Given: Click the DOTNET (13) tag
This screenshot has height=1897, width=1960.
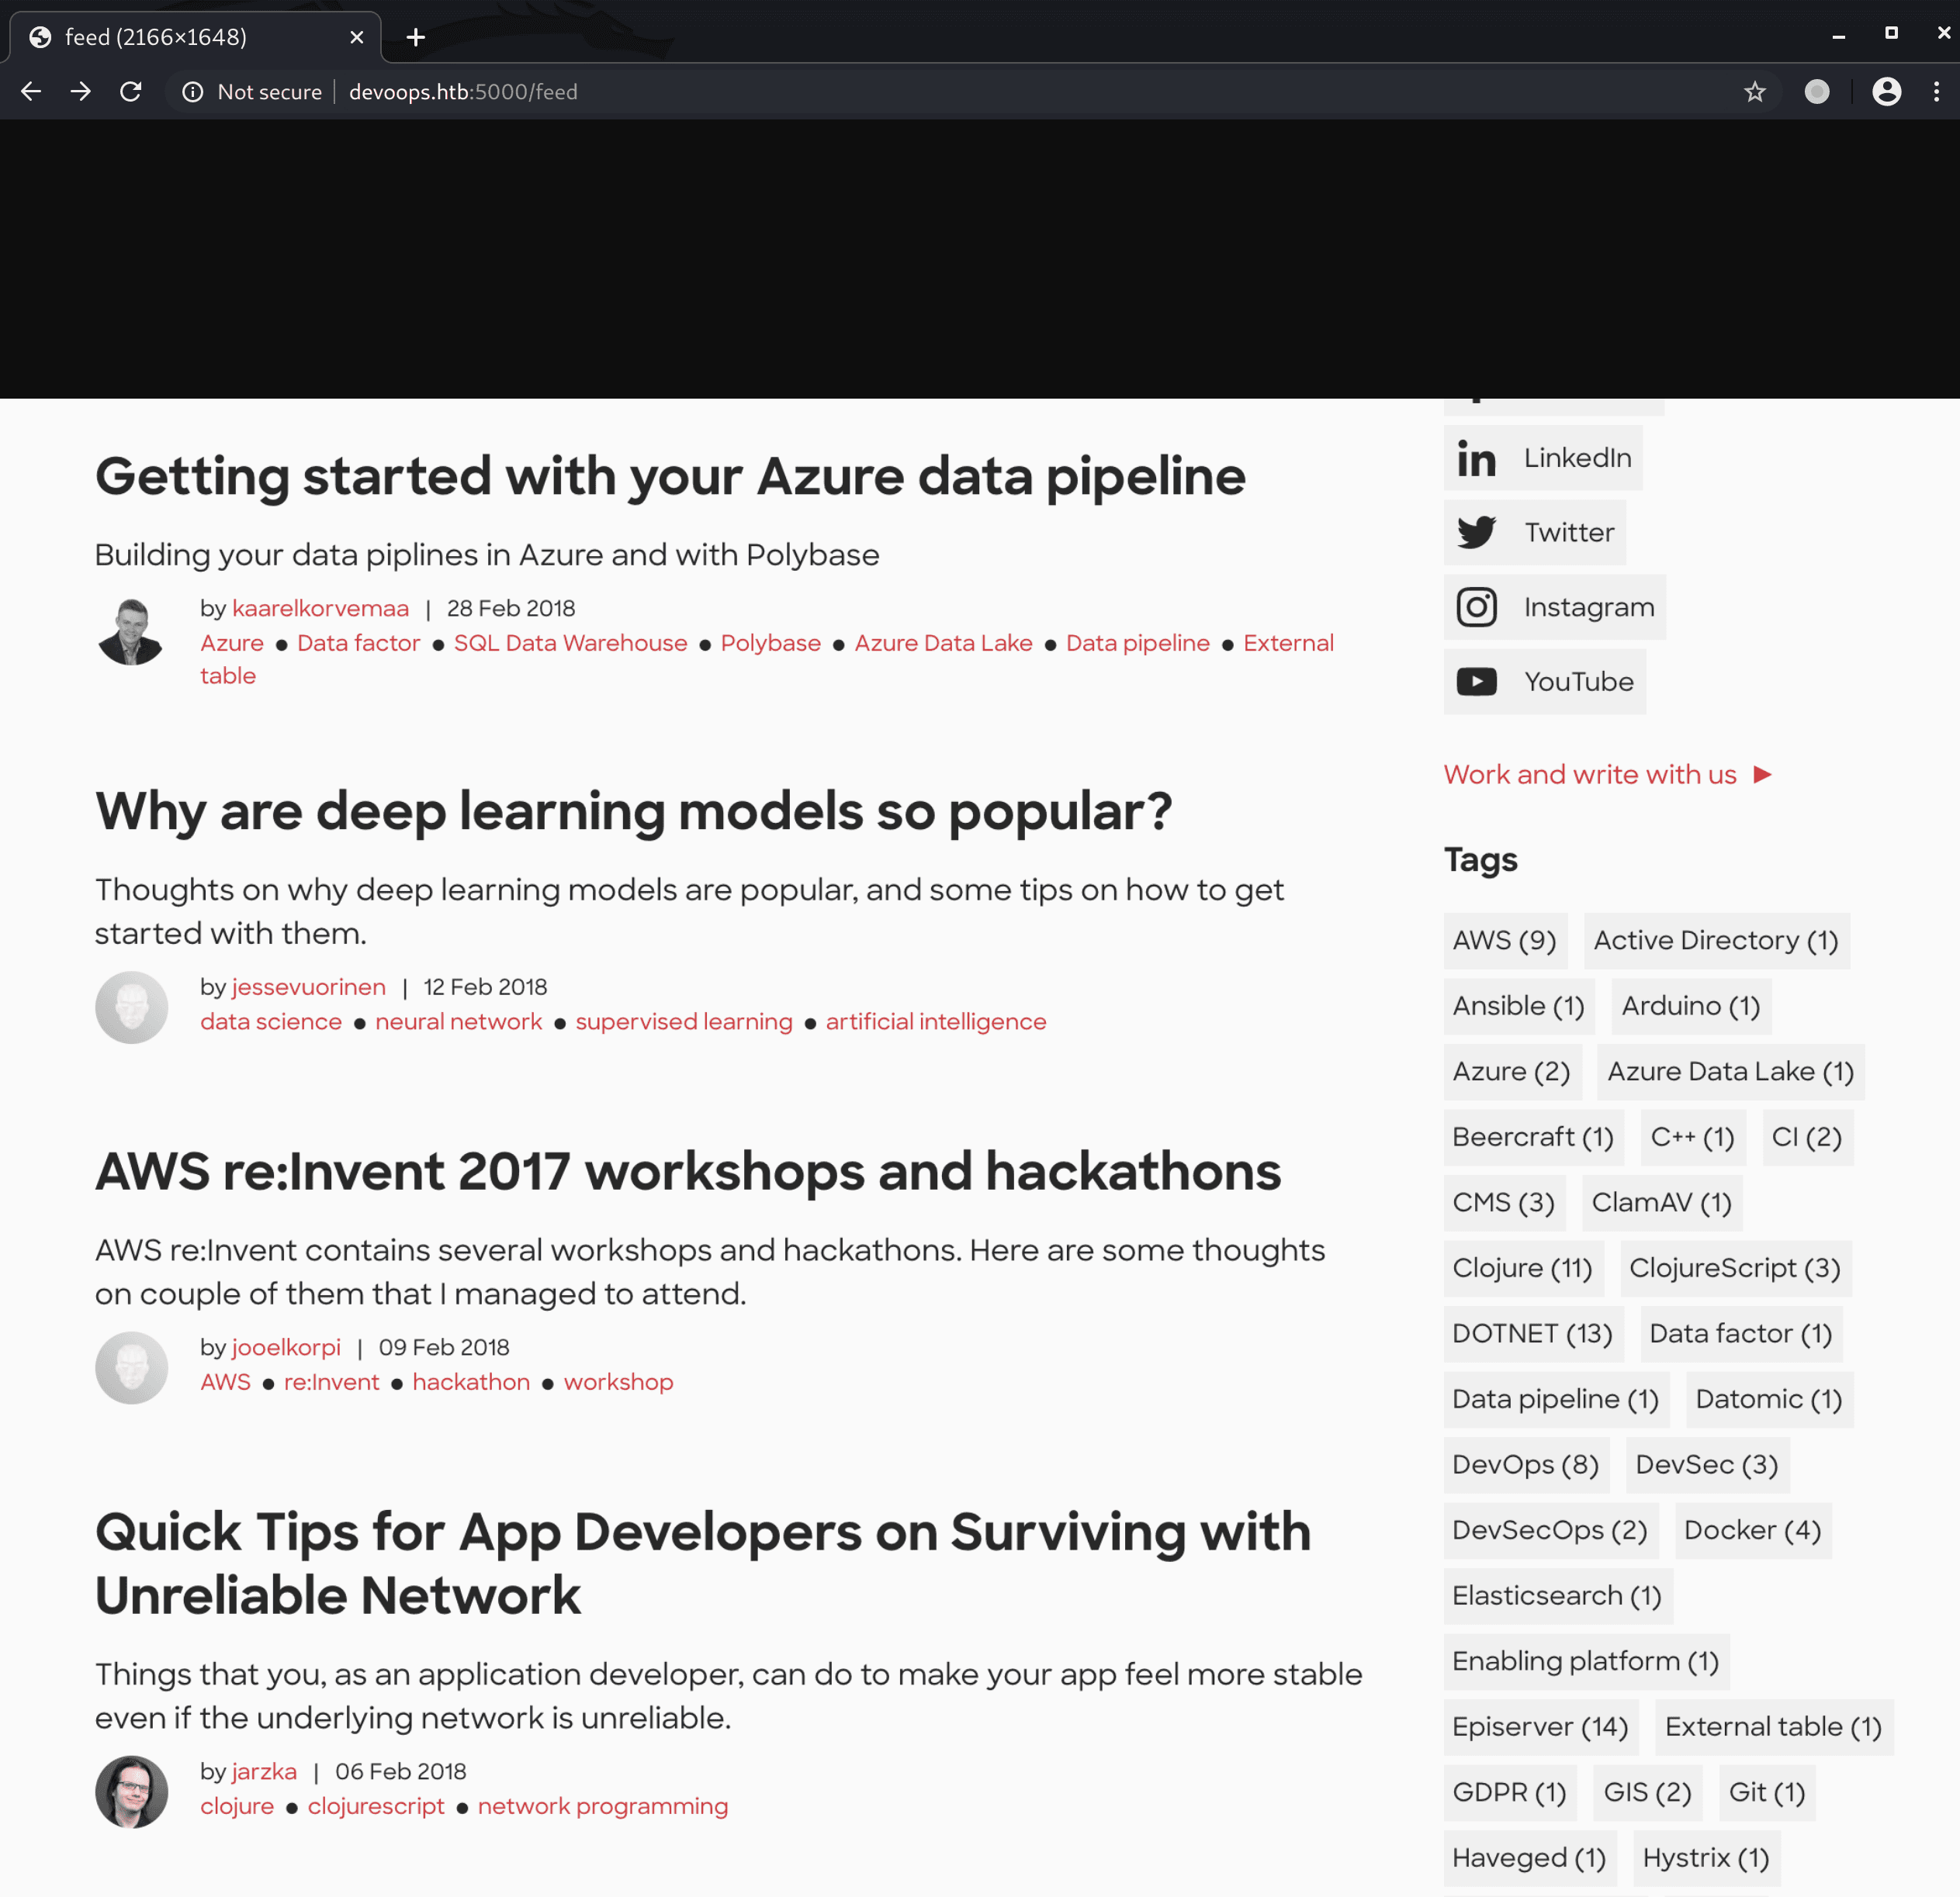Looking at the screenshot, I should pos(1532,1333).
